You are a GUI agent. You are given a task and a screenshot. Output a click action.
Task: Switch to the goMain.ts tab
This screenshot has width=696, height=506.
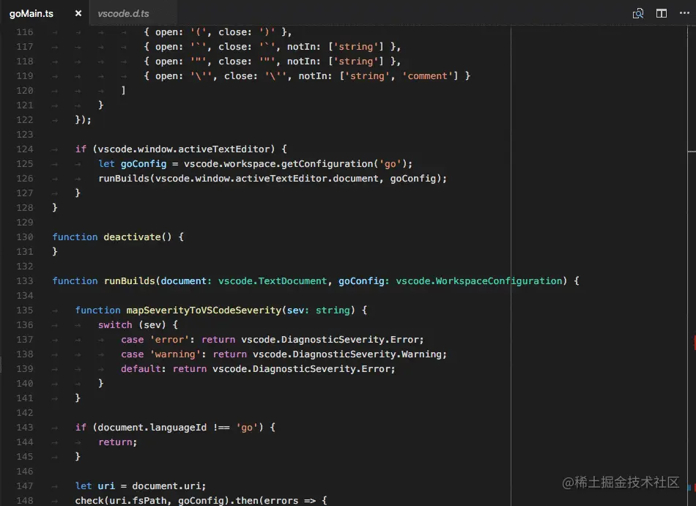(x=31, y=13)
